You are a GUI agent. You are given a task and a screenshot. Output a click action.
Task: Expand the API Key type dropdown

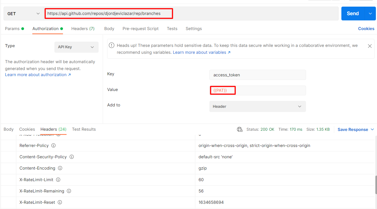[x=77, y=47]
